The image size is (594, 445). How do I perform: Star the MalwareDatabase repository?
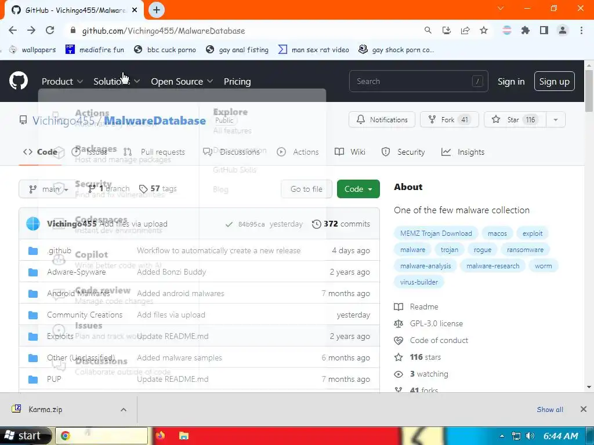[x=515, y=119]
